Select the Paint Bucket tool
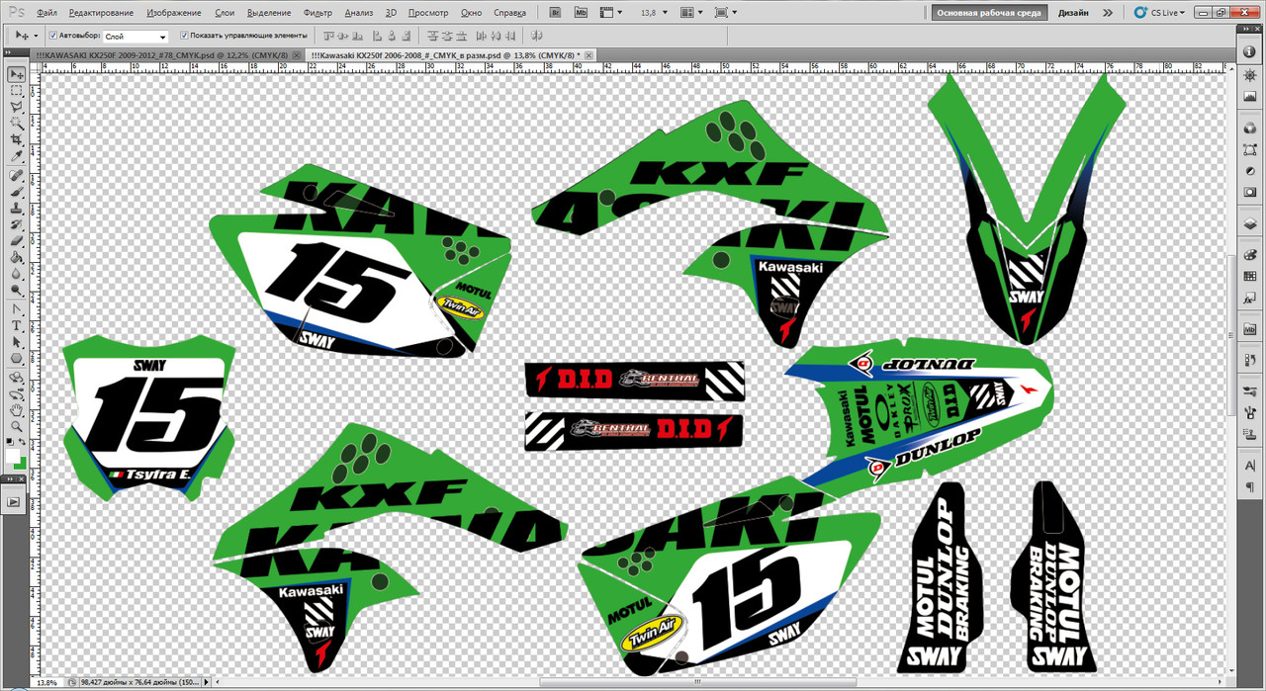Image resolution: width=1266 pixels, height=691 pixels. [17, 256]
